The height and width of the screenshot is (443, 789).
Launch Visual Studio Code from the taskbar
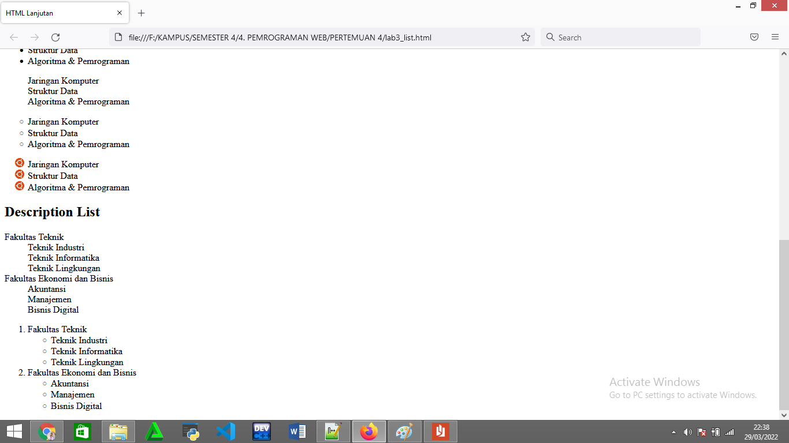(225, 431)
